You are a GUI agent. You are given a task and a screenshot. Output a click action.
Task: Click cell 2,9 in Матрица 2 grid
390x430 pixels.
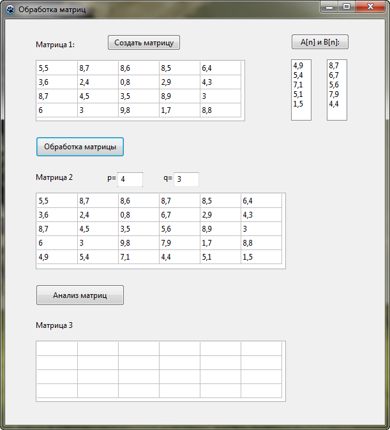click(x=221, y=215)
